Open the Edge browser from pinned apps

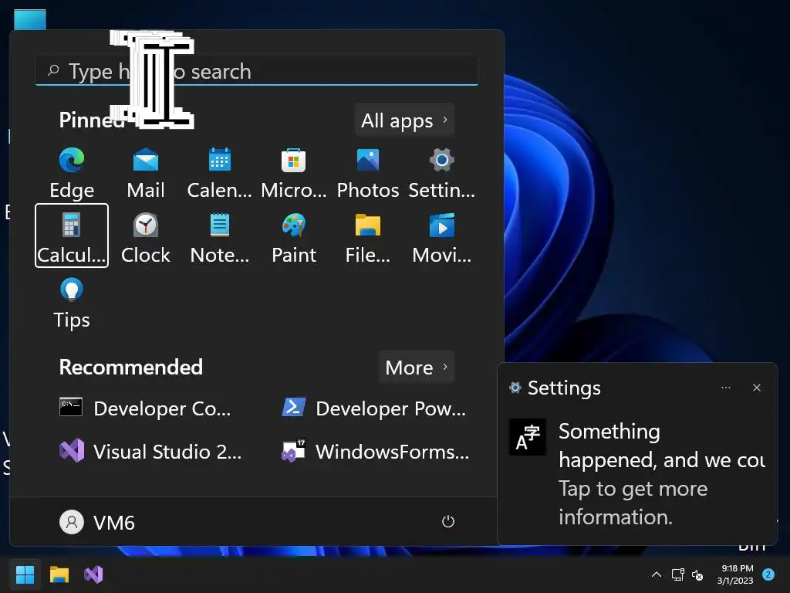(x=72, y=173)
